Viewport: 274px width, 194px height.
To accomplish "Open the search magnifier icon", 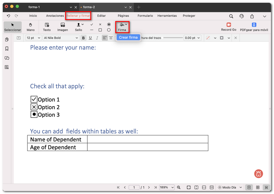I will pos(231,16).
